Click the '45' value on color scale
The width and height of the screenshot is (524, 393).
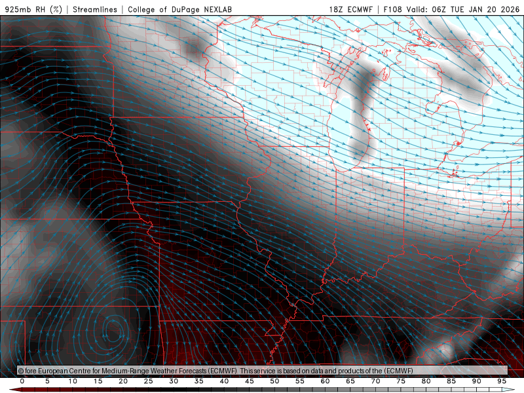click(x=250, y=381)
